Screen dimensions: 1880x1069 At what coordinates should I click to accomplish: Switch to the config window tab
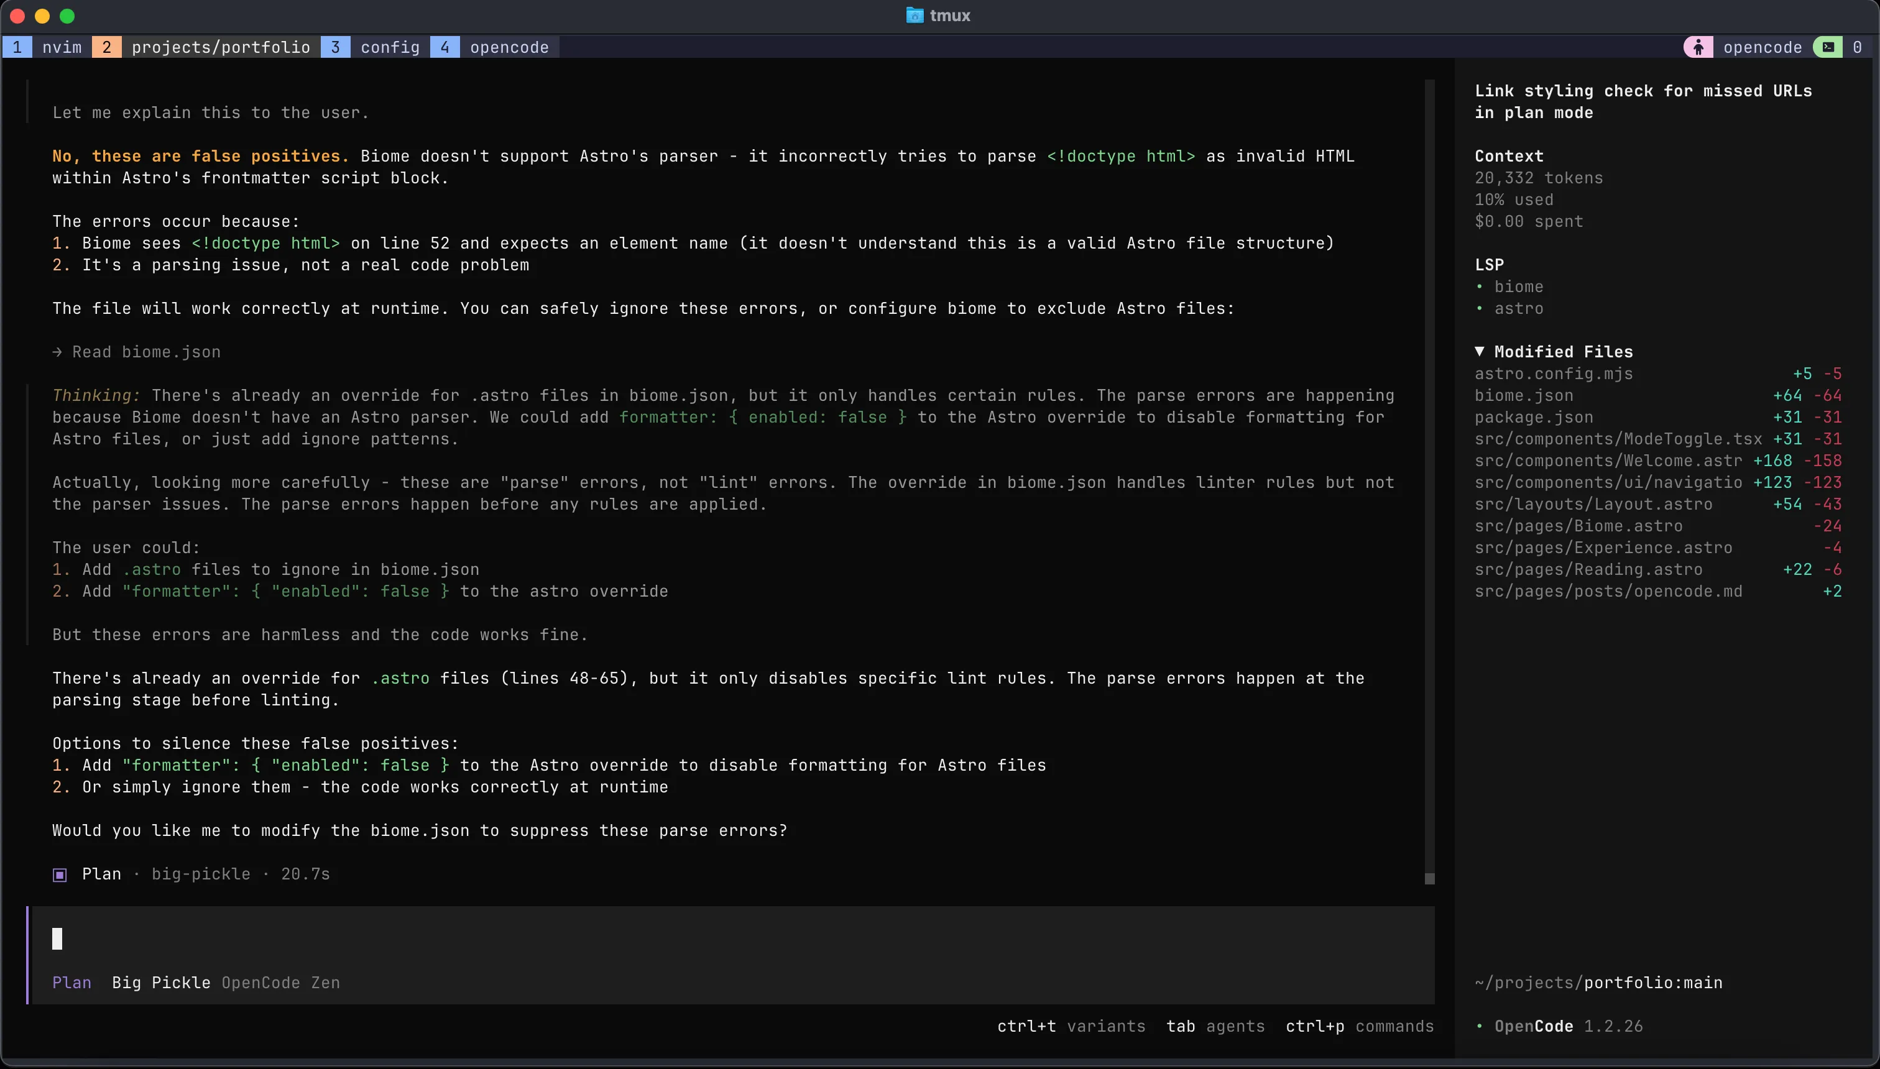[390, 46]
